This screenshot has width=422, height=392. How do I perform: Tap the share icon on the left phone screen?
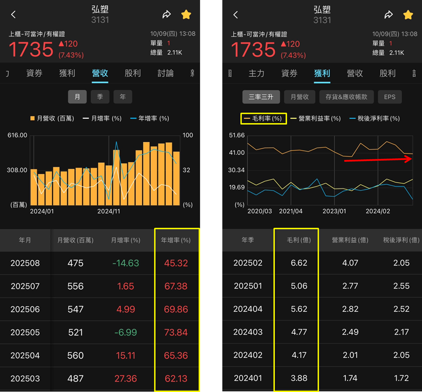point(167,15)
